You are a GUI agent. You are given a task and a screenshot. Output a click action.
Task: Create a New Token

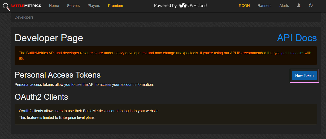[x=304, y=75]
